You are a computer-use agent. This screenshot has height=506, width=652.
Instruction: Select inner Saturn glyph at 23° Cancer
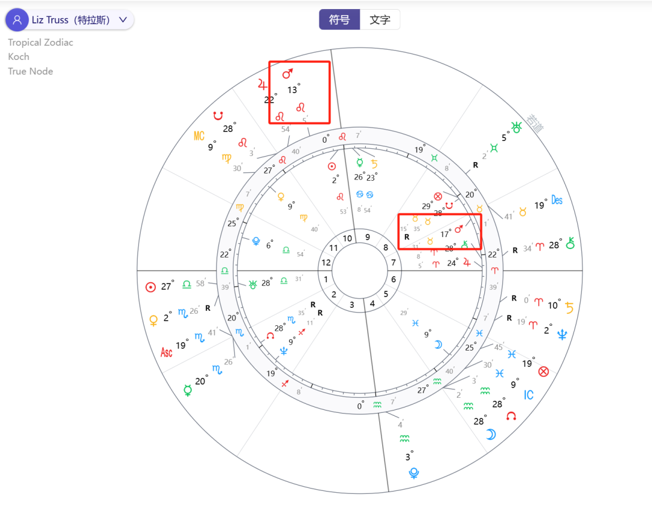(374, 163)
